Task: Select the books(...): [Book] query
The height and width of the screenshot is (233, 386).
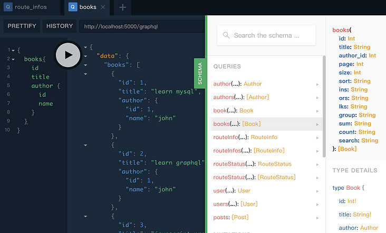Action: [237, 124]
